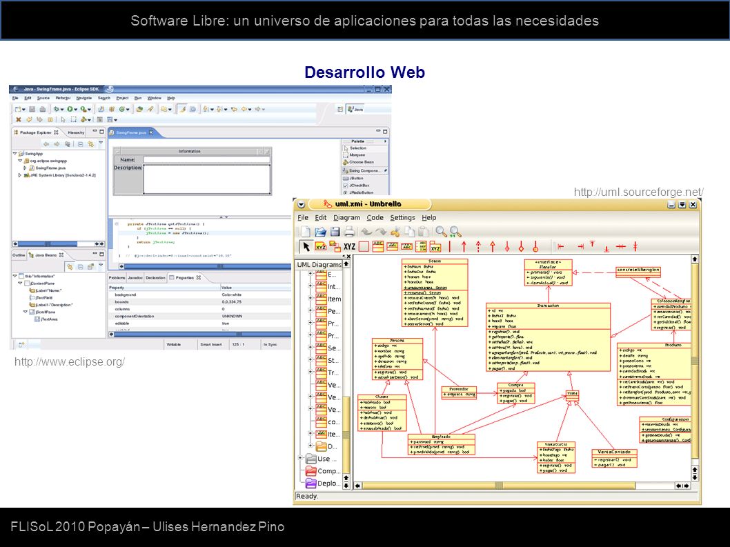Screen dimensions: 730x547
Task: Select the dashed arrow dependency tool
Action: 478,247
